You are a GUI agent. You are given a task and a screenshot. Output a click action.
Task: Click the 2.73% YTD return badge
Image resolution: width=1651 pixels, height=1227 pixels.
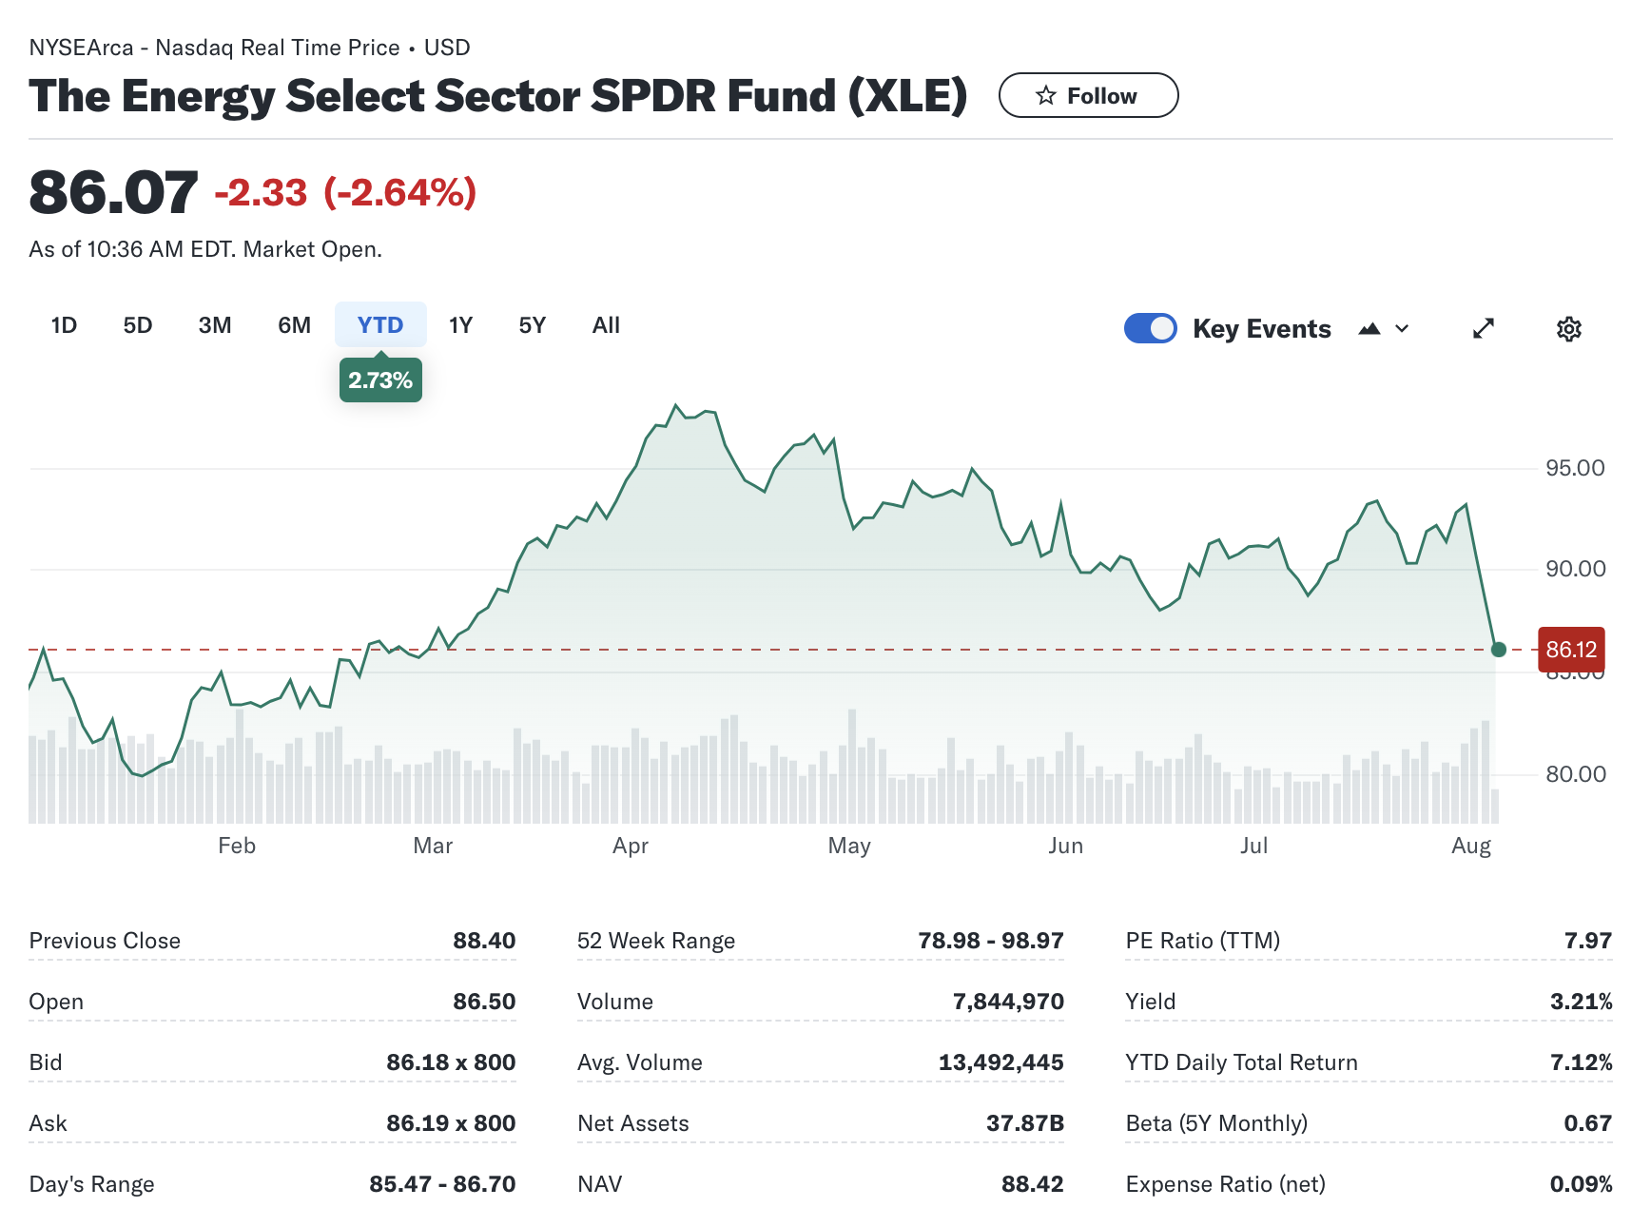click(x=380, y=380)
